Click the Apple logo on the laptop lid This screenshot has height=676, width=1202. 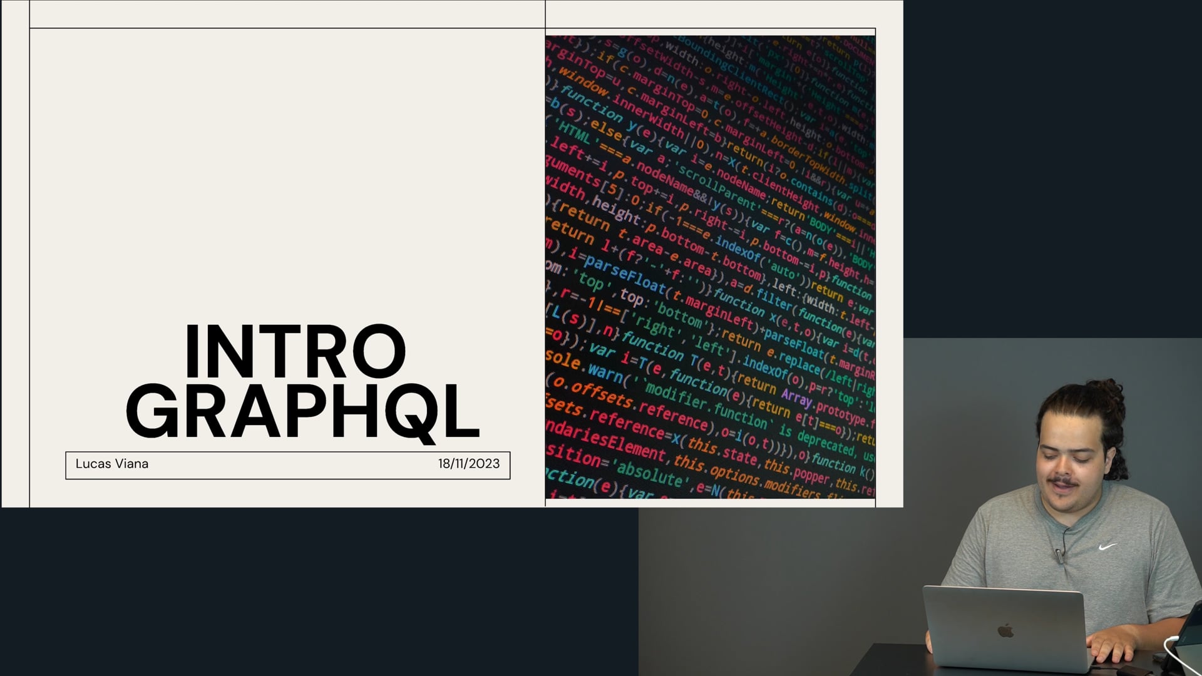click(1006, 631)
